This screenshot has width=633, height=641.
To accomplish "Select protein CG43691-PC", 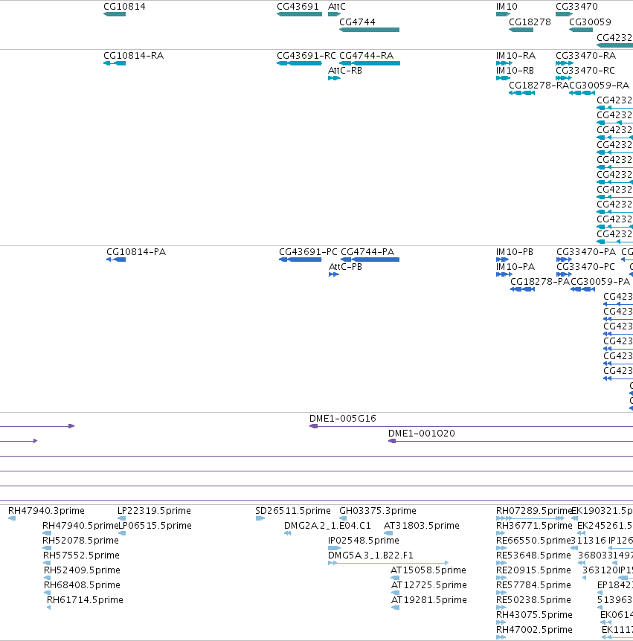I will coord(301,260).
